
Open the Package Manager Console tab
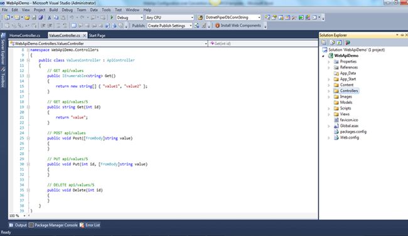tap(53, 225)
